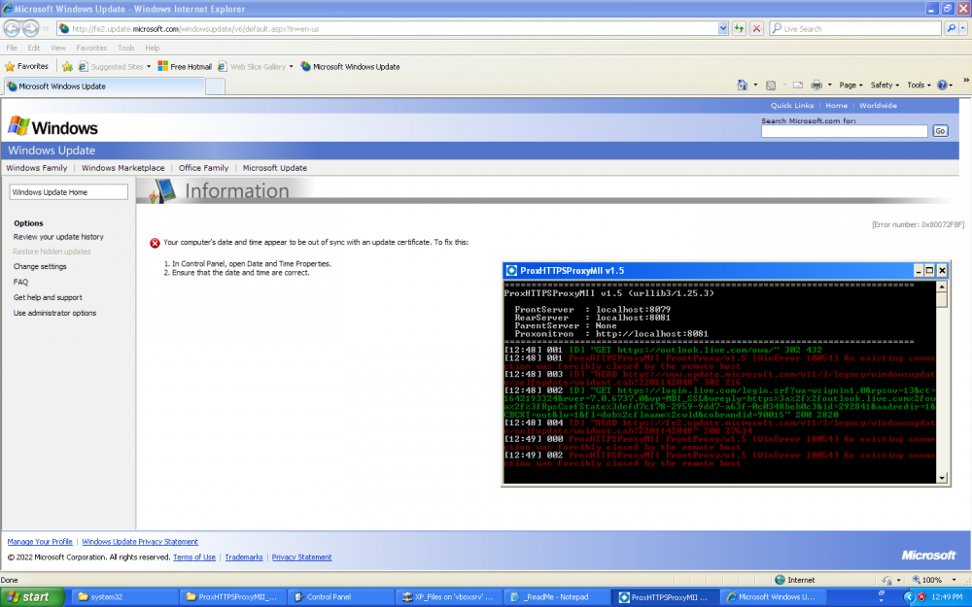Stop page loading with the red stop icon
Viewport: 972px width, 607px height.
755,27
